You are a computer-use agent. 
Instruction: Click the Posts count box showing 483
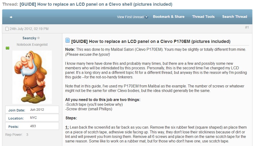tap(32, 126)
